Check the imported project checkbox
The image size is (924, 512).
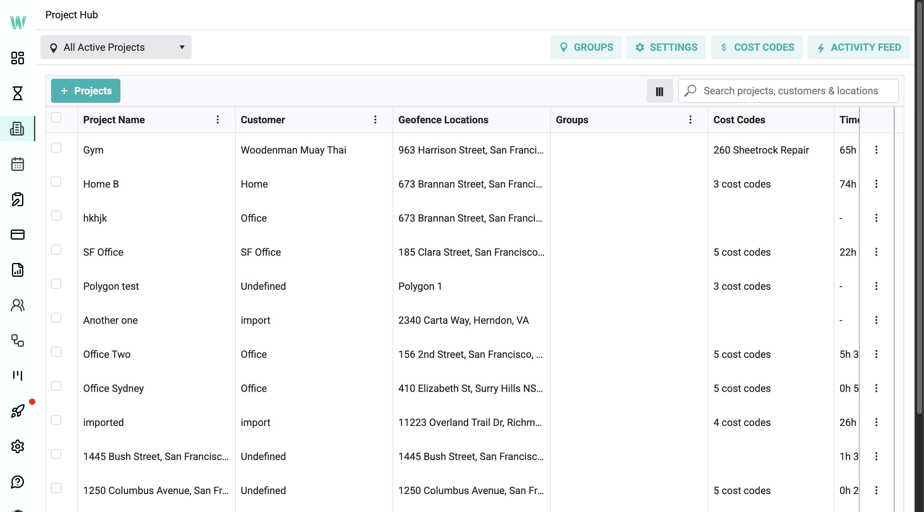point(56,420)
